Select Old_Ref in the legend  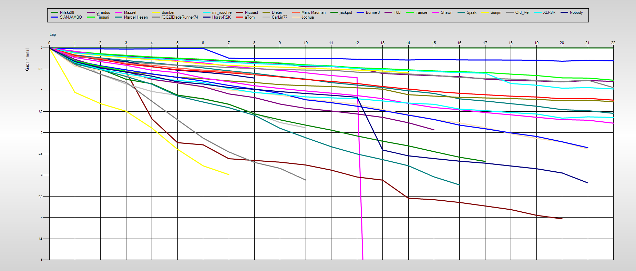[522, 12]
